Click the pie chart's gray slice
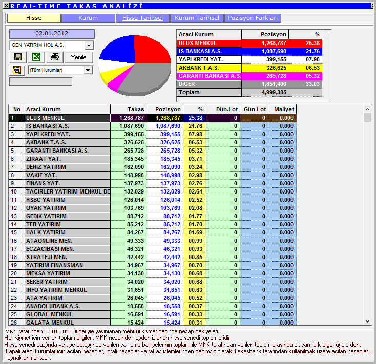 147,79
